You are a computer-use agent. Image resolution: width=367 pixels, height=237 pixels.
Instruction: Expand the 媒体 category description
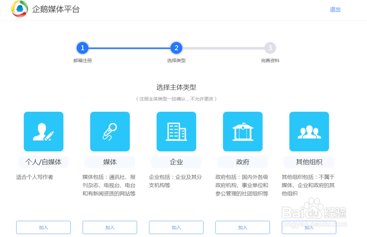[x=109, y=186]
